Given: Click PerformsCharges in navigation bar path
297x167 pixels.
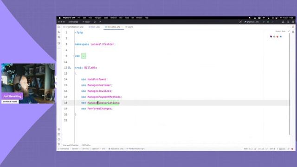Looking at the screenshot, I should click(136, 149).
